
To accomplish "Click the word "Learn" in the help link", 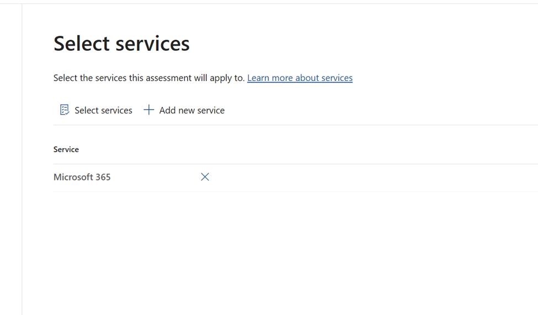I will pos(259,78).
